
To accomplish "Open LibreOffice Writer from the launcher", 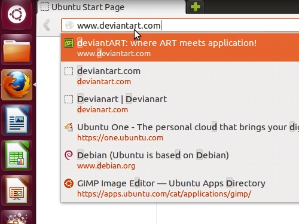I will pos(17,120).
